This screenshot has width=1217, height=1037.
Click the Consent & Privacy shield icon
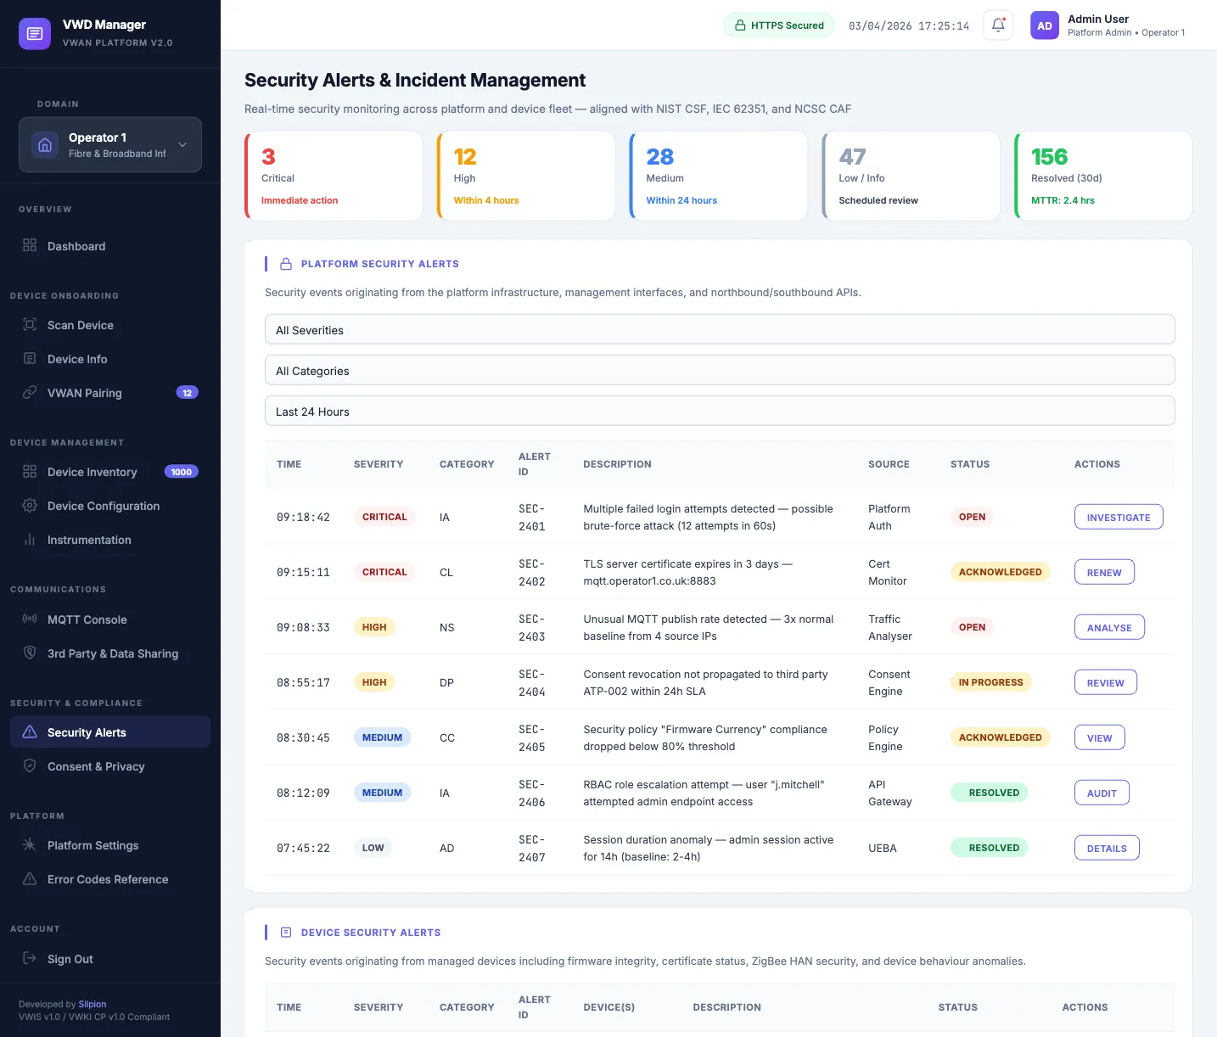click(29, 766)
